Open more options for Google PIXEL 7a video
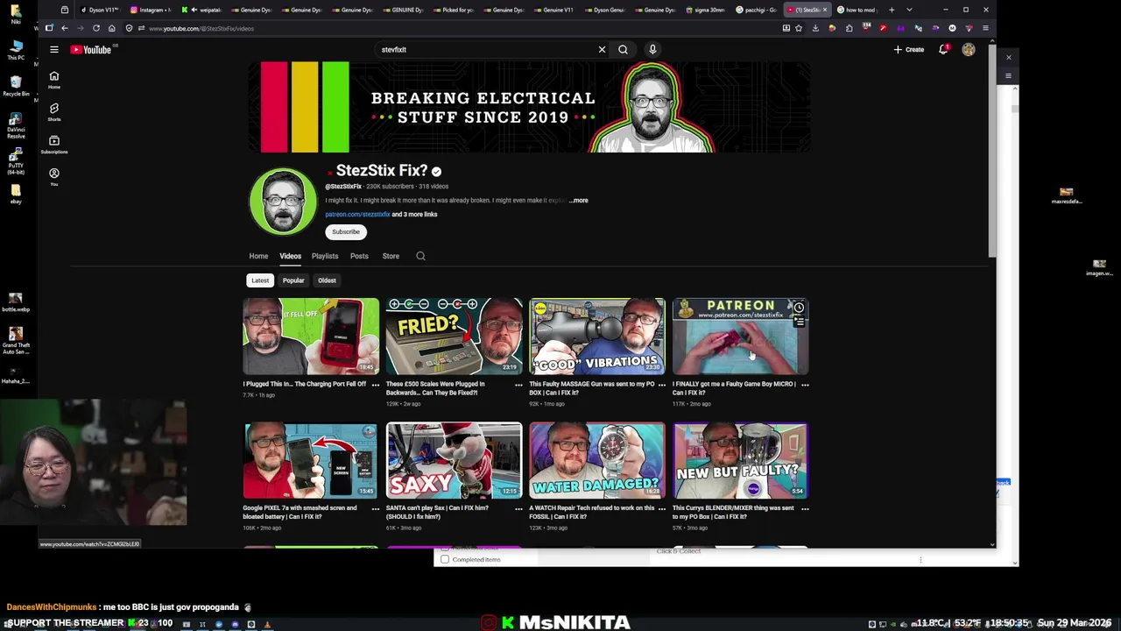This screenshot has height=631, width=1121. 376,508
